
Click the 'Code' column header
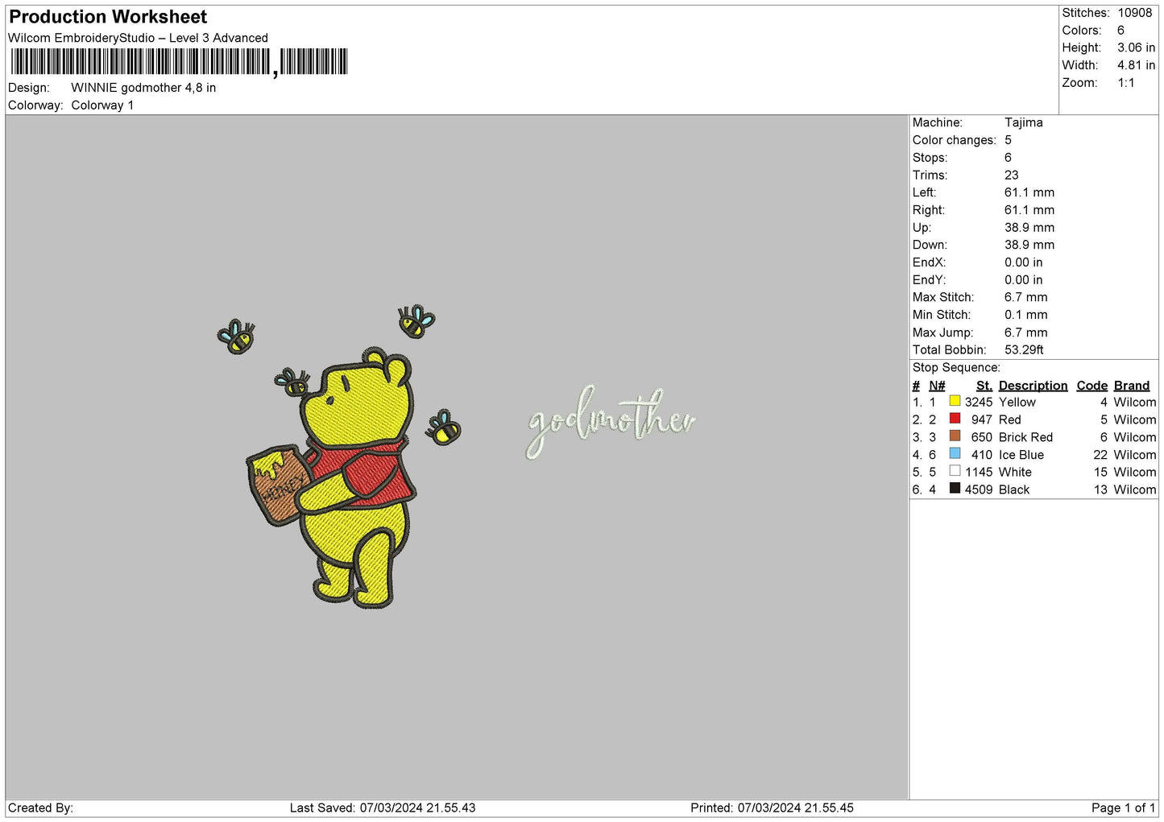point(1092,386)
